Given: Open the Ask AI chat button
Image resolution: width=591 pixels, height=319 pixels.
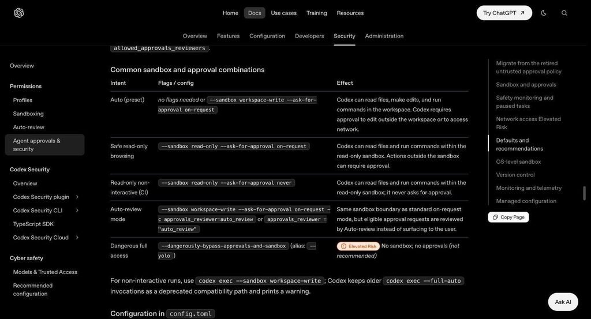Looking at the screenshot, I should (563, 302).
